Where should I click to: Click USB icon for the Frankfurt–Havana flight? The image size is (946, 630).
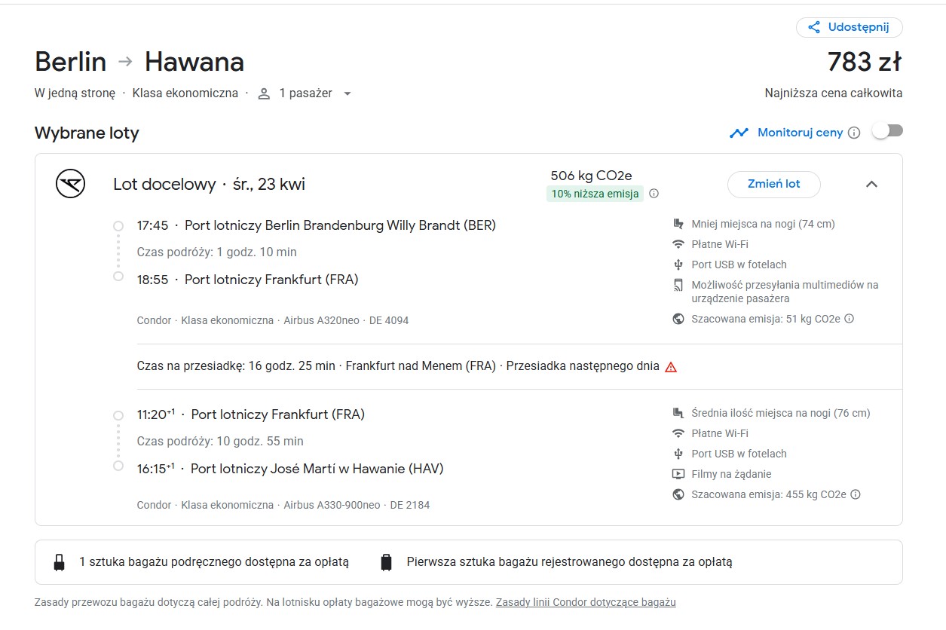[678, 454]
